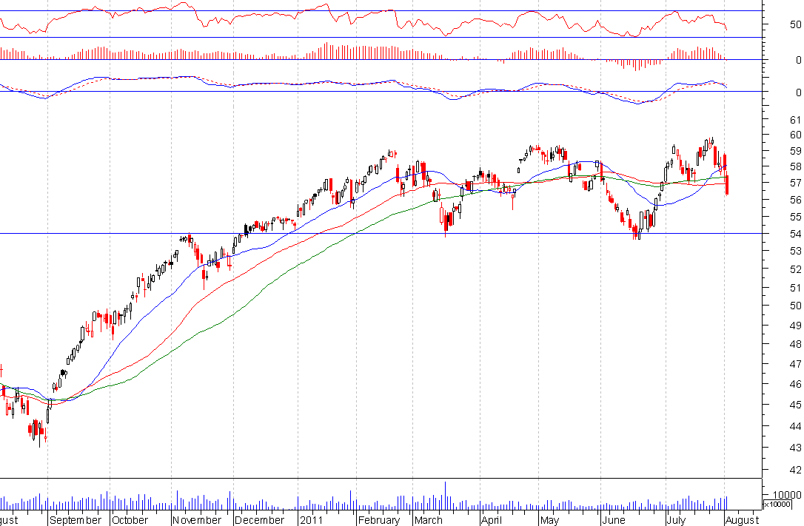Image resolution: width=804 pixels, height=526 pixels.
Task: Click the 54 price label by the support line
Action: pyautogui.click(x=795, y=234)
